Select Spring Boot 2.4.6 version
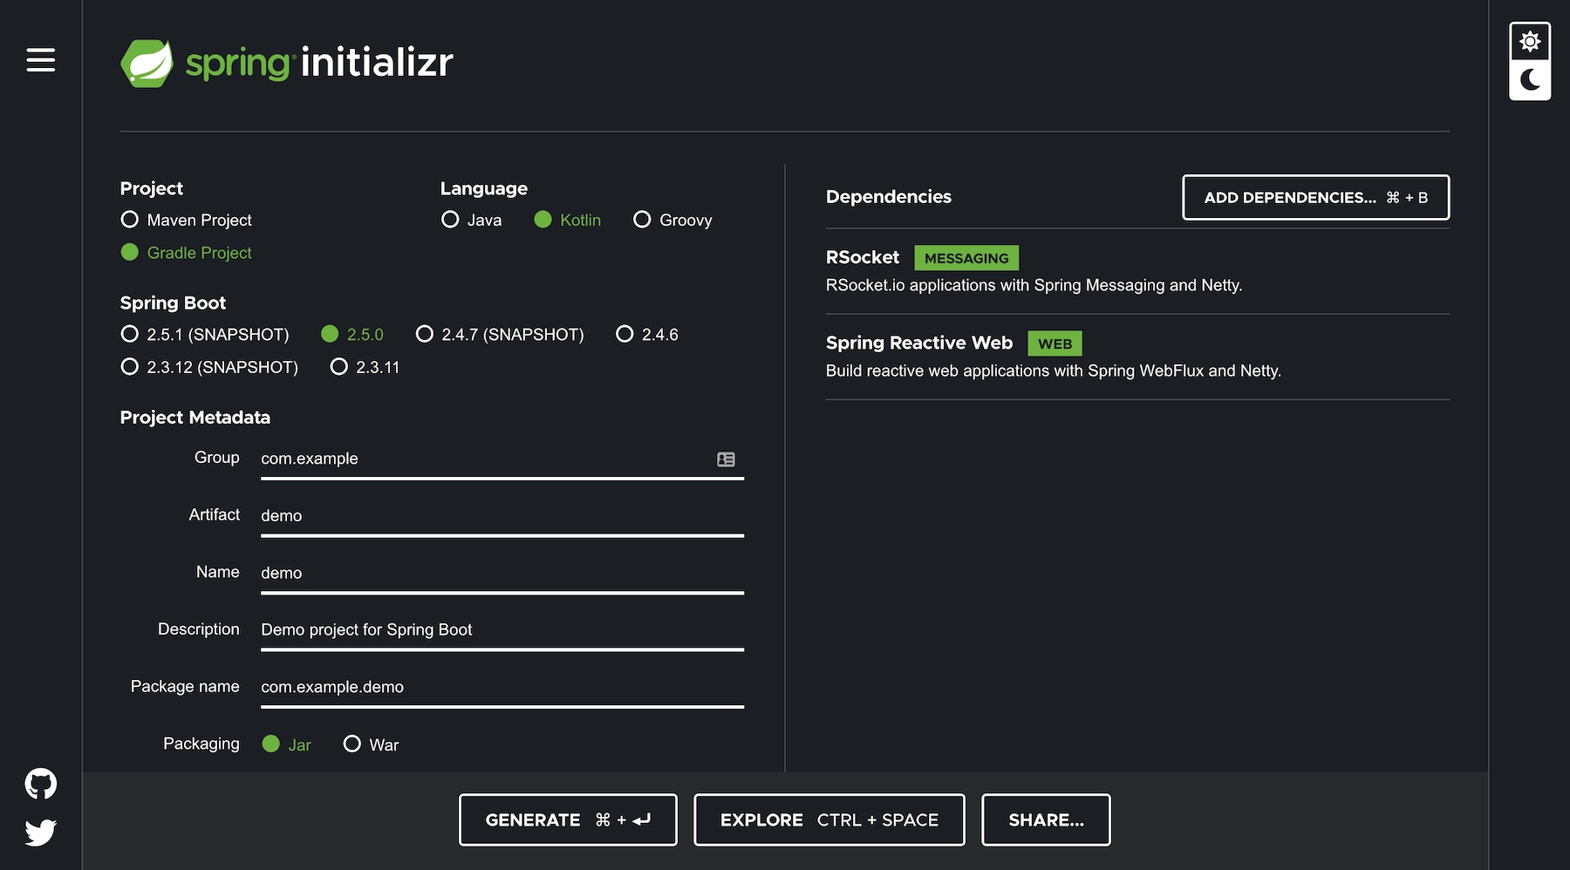 coord(646,334)
